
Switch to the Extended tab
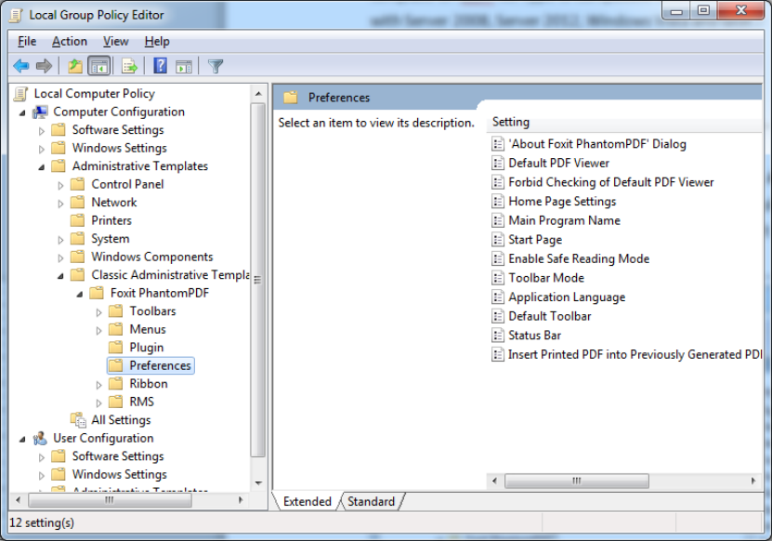pyautogui.click(x=307, y=502)
